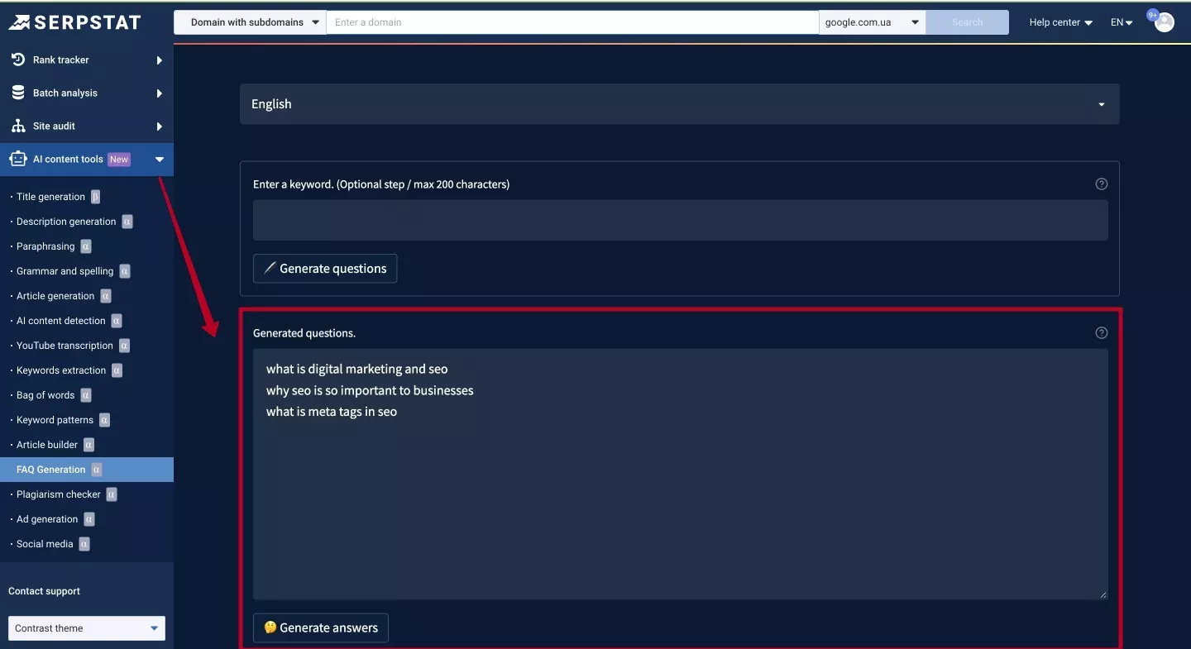Open Grammar and spelling tool
The width and height of the screenshot is (1191, 649).
[65, 271]
